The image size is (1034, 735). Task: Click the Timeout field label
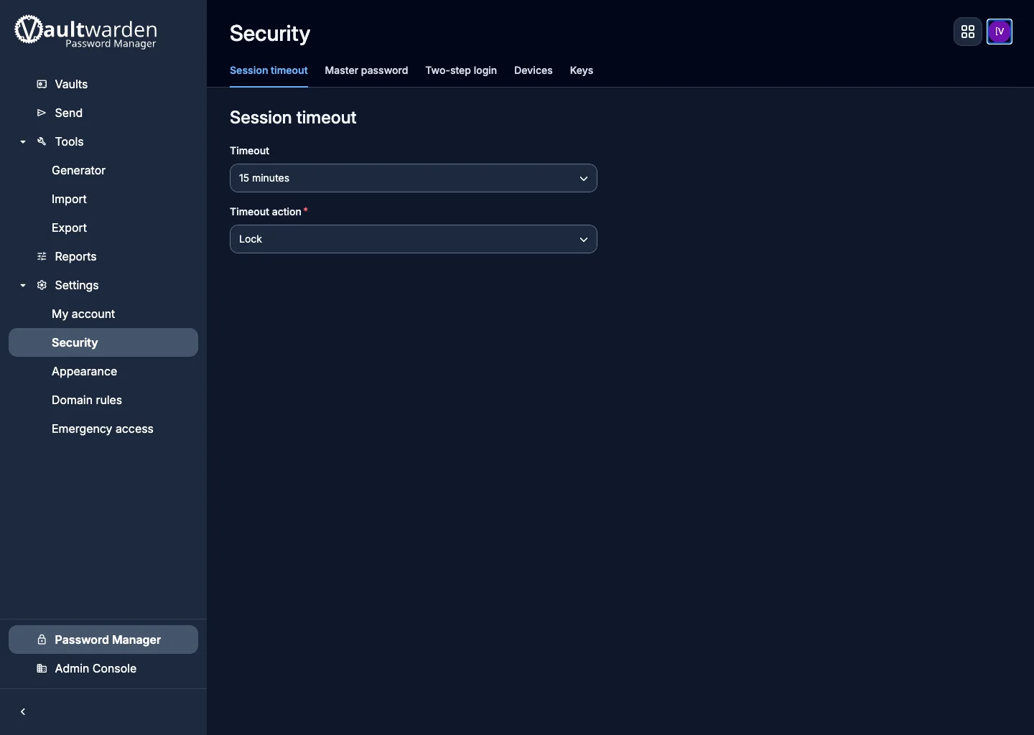coord(249,151)
